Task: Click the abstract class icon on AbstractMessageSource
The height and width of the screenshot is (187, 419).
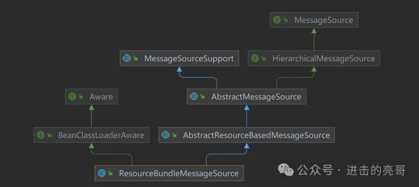Action: tap(194, 97)
